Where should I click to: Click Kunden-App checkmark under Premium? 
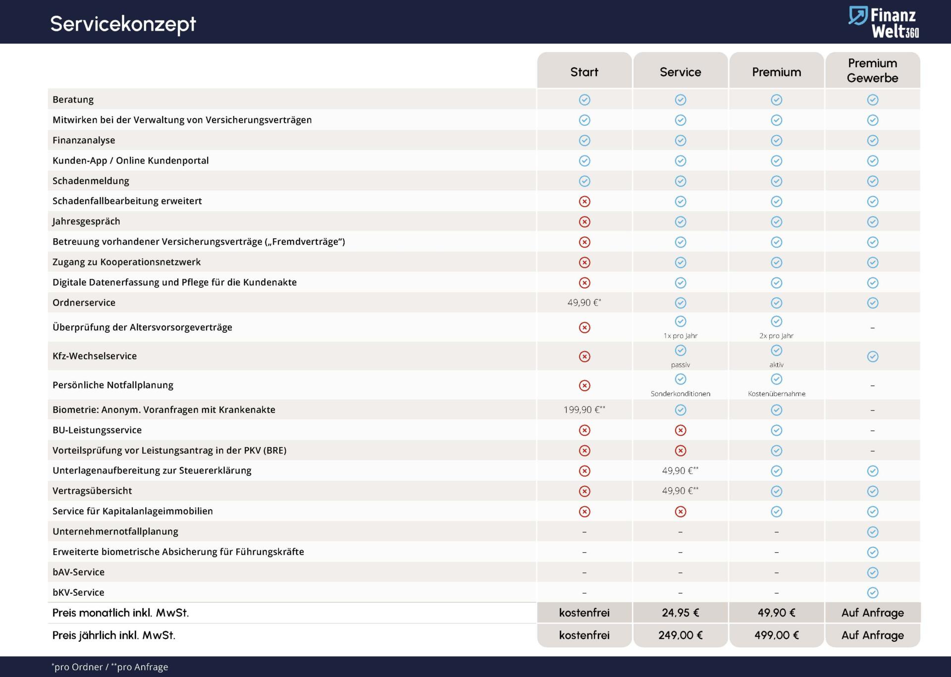[777, 161]
